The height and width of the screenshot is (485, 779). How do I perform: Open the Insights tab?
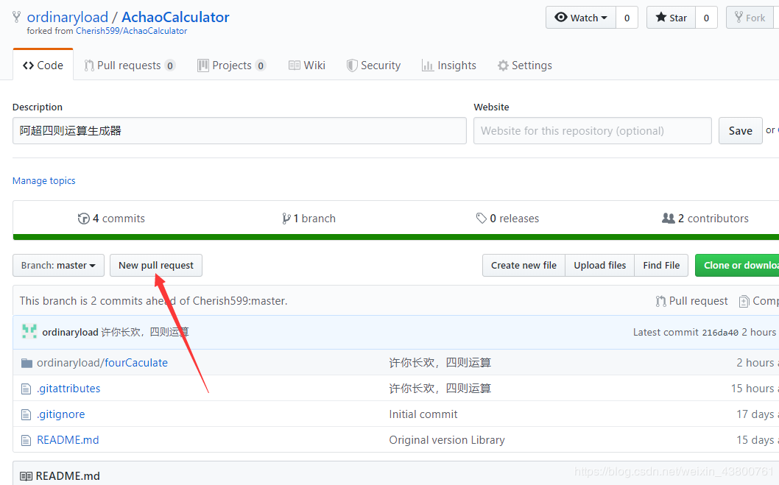[x=449, y=65]
